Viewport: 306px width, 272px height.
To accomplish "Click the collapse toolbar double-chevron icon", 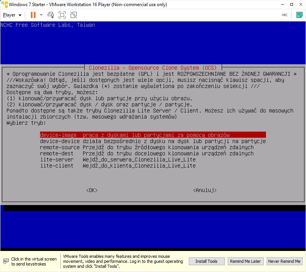I will (284, 15).
